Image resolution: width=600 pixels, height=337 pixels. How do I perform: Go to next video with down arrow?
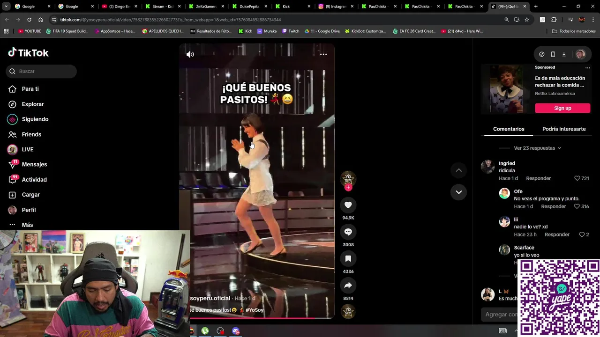tap(458, 192)
